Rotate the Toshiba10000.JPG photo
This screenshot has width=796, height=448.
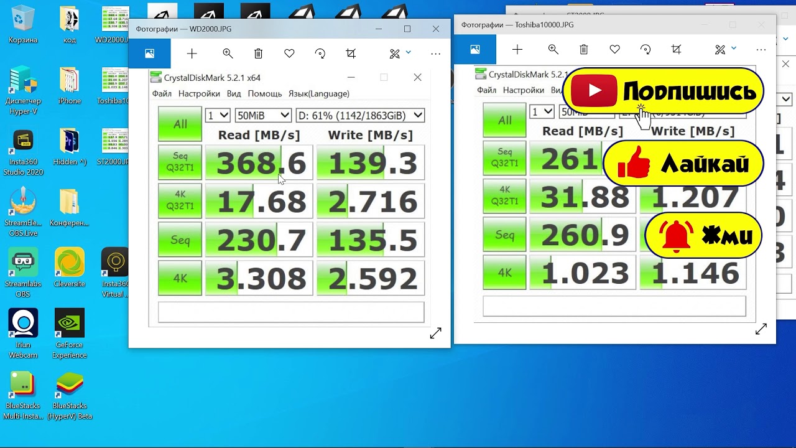[x=646, y=49]
